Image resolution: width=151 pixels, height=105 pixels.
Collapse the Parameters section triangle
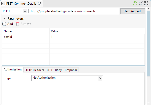point(4,18)
